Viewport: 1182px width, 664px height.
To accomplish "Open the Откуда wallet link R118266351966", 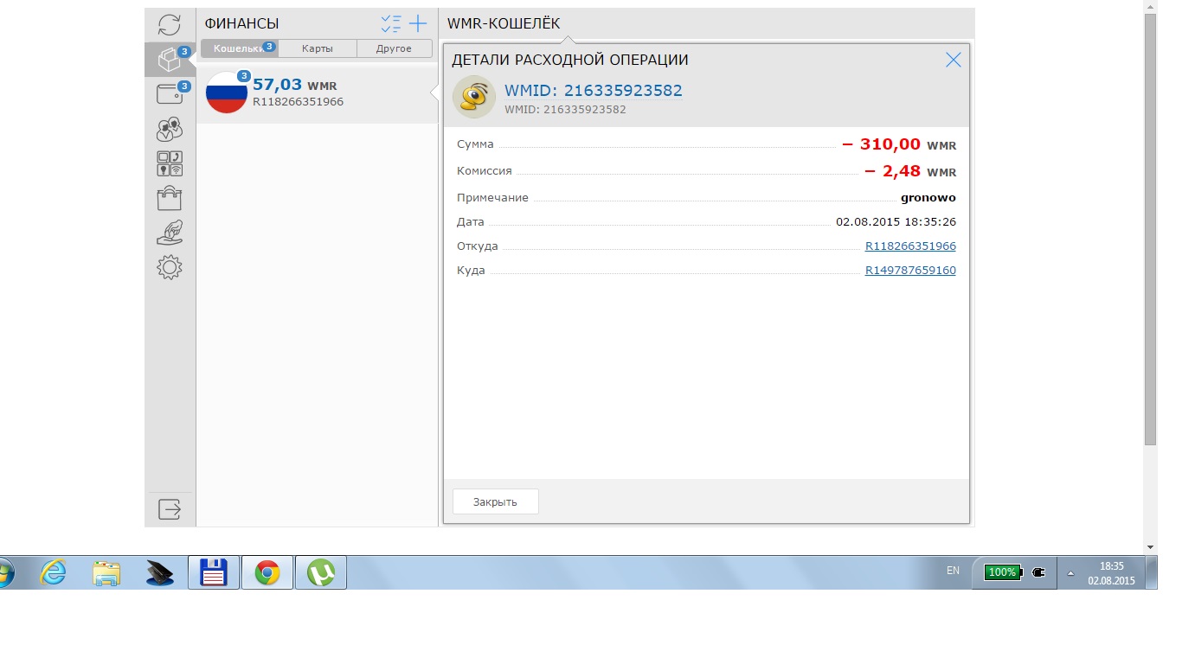I will pos(910,246).
